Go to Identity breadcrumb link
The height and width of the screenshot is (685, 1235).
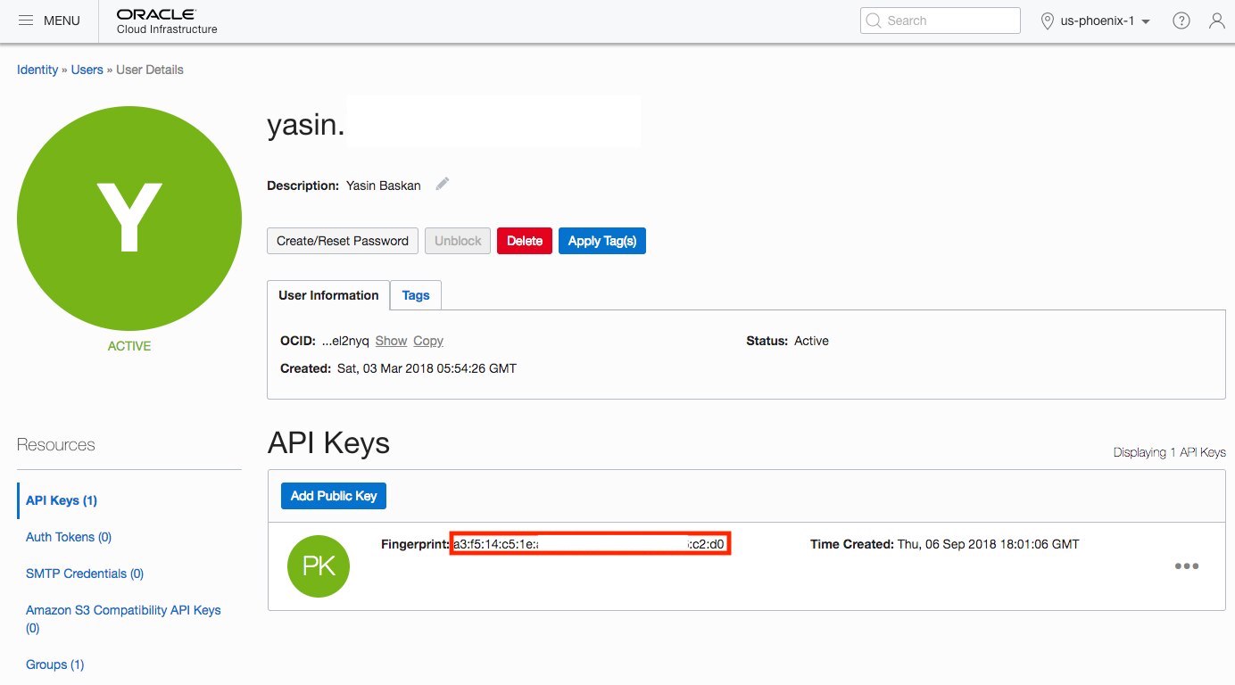tap(37, 70)
